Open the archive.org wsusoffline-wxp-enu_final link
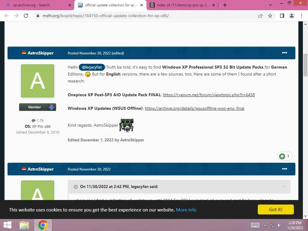The height and width of the screenshot is (231, 308). pos(195,108)
